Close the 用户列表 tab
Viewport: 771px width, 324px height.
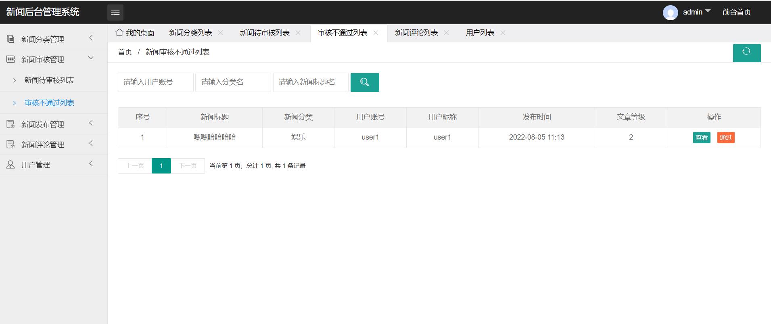point(503,33)
